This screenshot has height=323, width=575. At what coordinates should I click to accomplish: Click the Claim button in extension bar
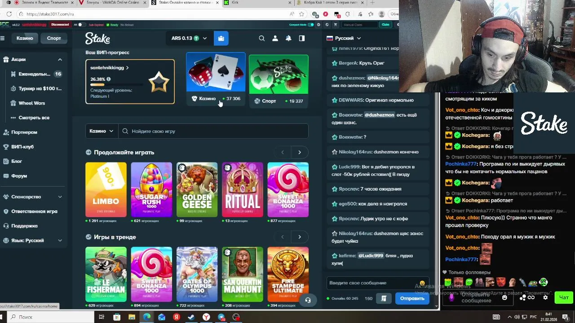click(385, 25)
